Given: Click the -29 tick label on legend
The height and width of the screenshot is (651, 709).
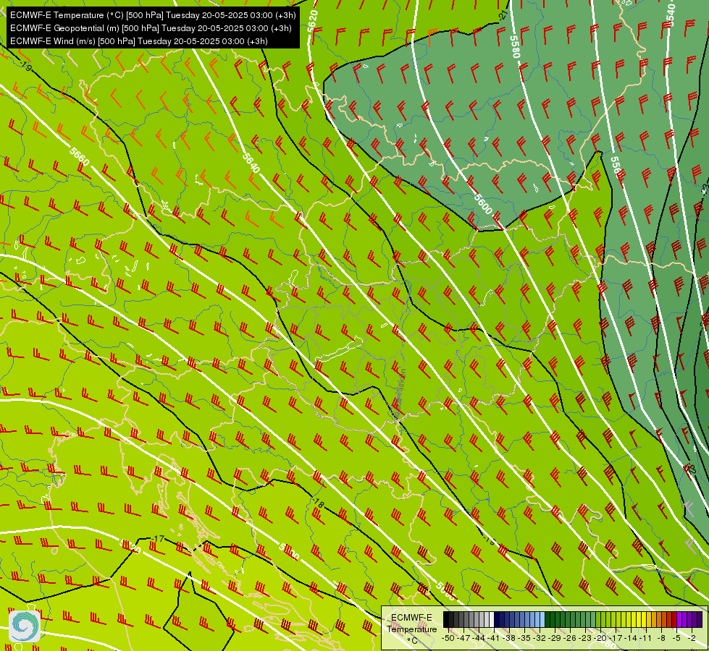Looking at the screenshot, I should pos(555,638).
